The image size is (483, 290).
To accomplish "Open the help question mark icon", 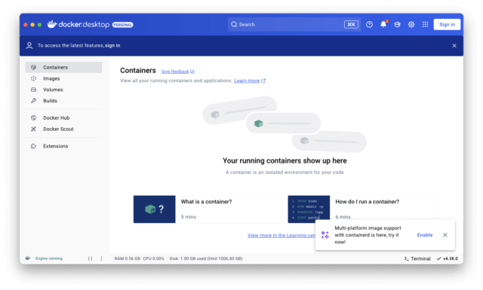I will pos(369,25).
